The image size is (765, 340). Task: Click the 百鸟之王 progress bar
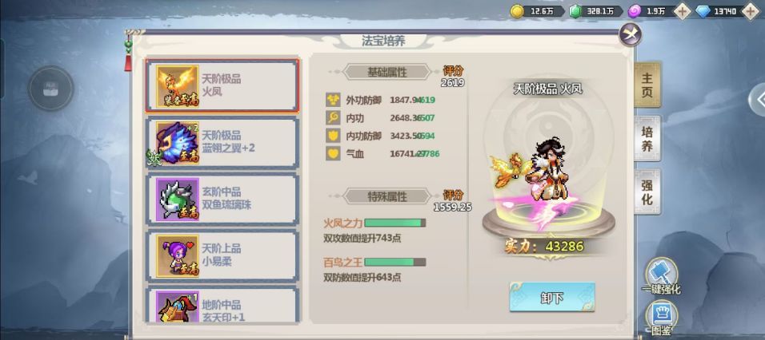(x=395, y=262)
